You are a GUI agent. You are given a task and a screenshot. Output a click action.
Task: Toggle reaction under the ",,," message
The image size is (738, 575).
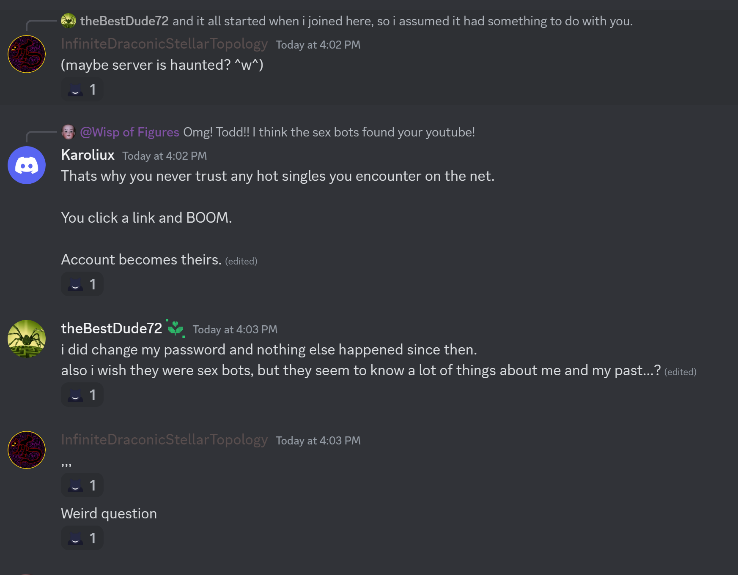tap(82, 485)
